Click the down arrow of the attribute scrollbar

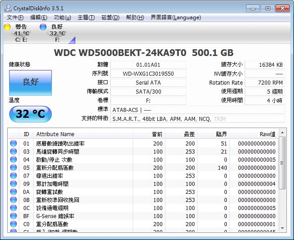282,228
